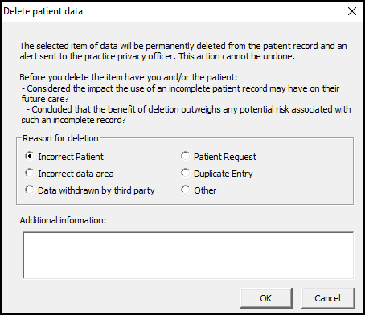Pick the Patient Request radio button
The height and width of the screenshot is (315, 365).
pos(185,156)
